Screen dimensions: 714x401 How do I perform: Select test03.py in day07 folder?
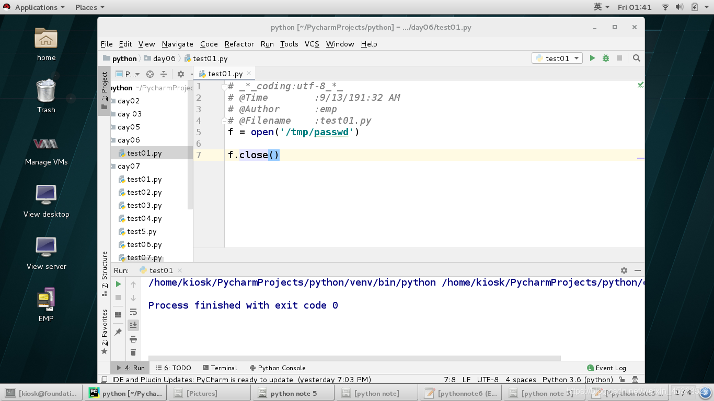(144, 205)
